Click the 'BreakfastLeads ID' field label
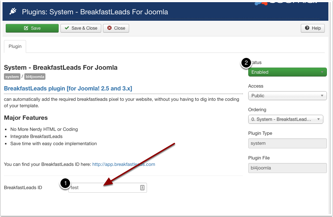Image resolution: width=333 pixels, height=217 pixels. pyautogui.click(x=23, y=188)
